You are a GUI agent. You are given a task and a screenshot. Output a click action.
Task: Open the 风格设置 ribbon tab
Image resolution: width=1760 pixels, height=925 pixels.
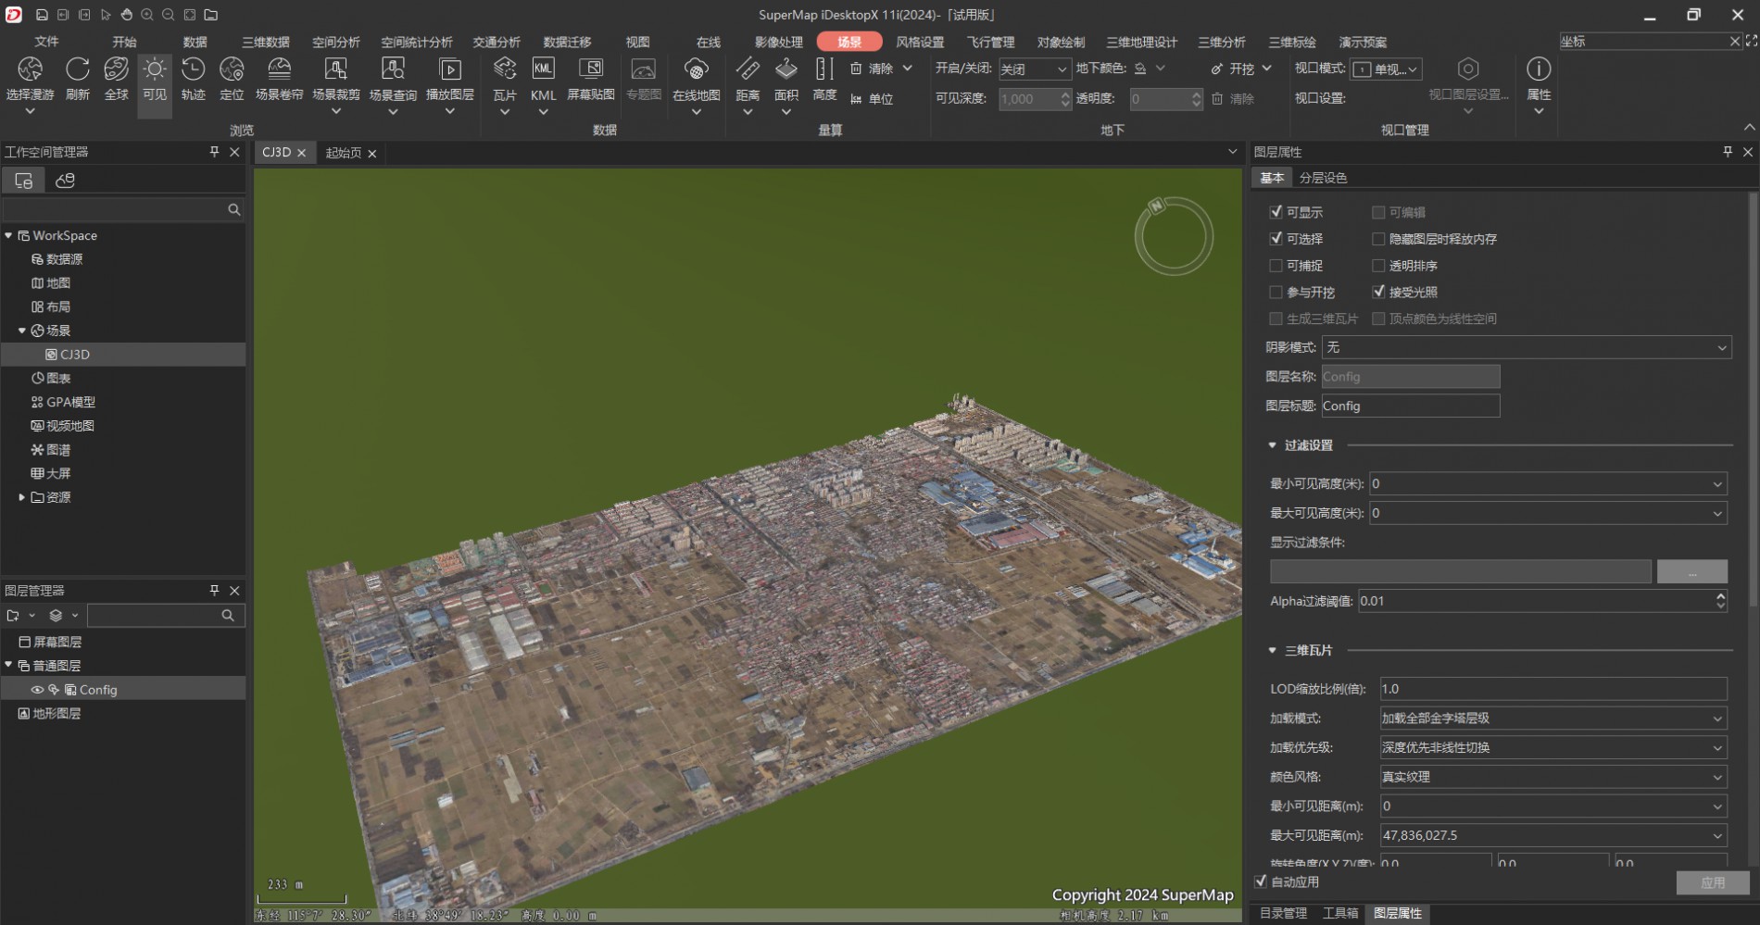pyautogui.click(x=920, y=42)
